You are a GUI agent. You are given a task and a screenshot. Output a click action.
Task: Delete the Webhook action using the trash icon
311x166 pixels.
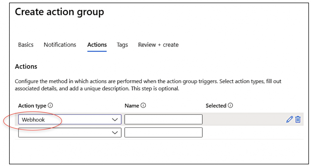298,119
